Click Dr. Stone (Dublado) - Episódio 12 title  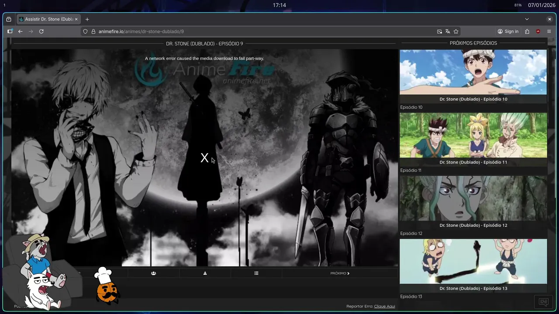click(x=473, y=225)
